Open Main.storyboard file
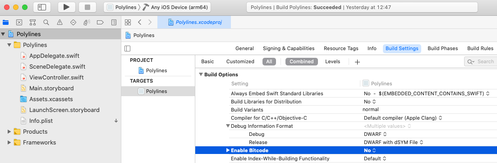497x163 pixels. (51, 88)
